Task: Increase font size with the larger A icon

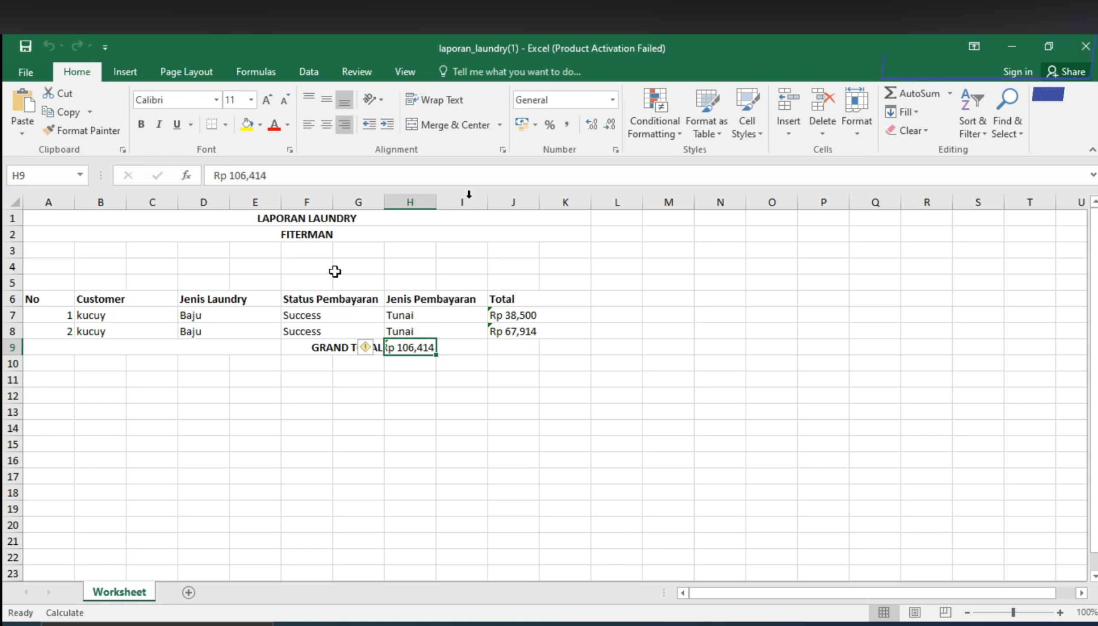Action: coord(267,100)
